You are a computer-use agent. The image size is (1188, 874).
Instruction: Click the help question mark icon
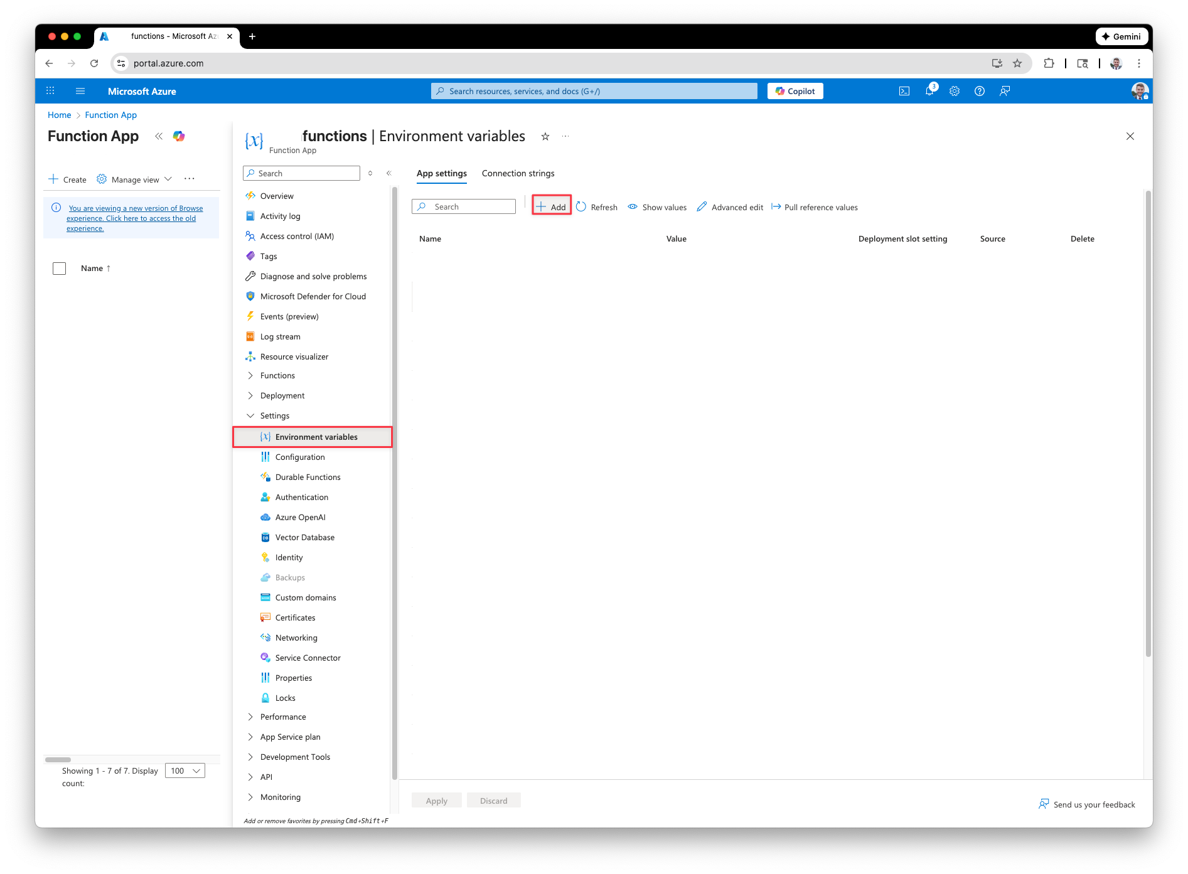pyautogui.click(x=980, y=91)
